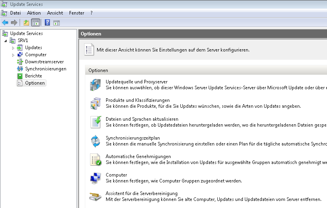Image resolution: width=327 pixels, height=208 pixels.
Task: Select Synchronisierungen in the navigation tree
Action: (x=46, y=69)
